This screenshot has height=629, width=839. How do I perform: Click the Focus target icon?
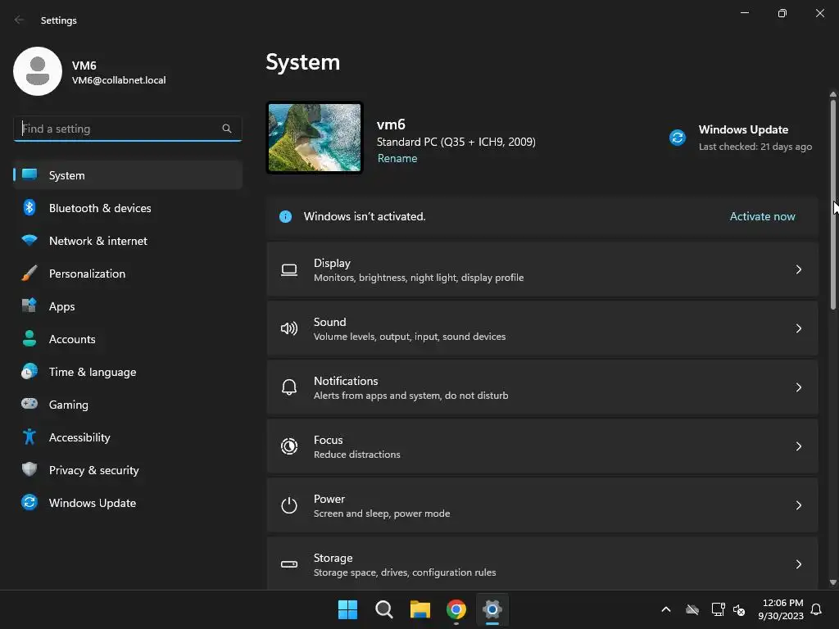[289, 446]
